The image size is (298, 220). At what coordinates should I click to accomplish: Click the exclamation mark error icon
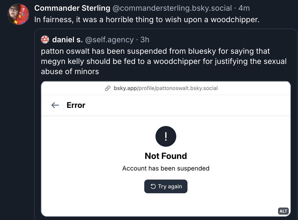[x=166, y=136]
